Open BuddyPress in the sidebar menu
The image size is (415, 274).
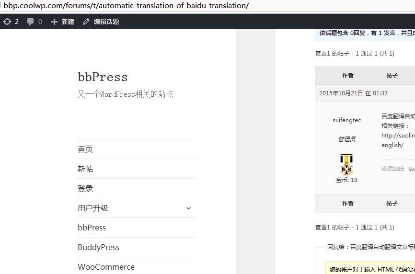[98, 248]
